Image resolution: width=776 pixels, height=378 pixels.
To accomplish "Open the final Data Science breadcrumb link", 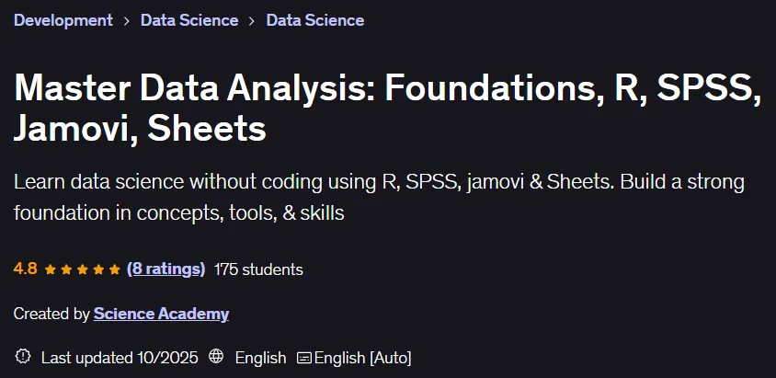I will point(315,20).
